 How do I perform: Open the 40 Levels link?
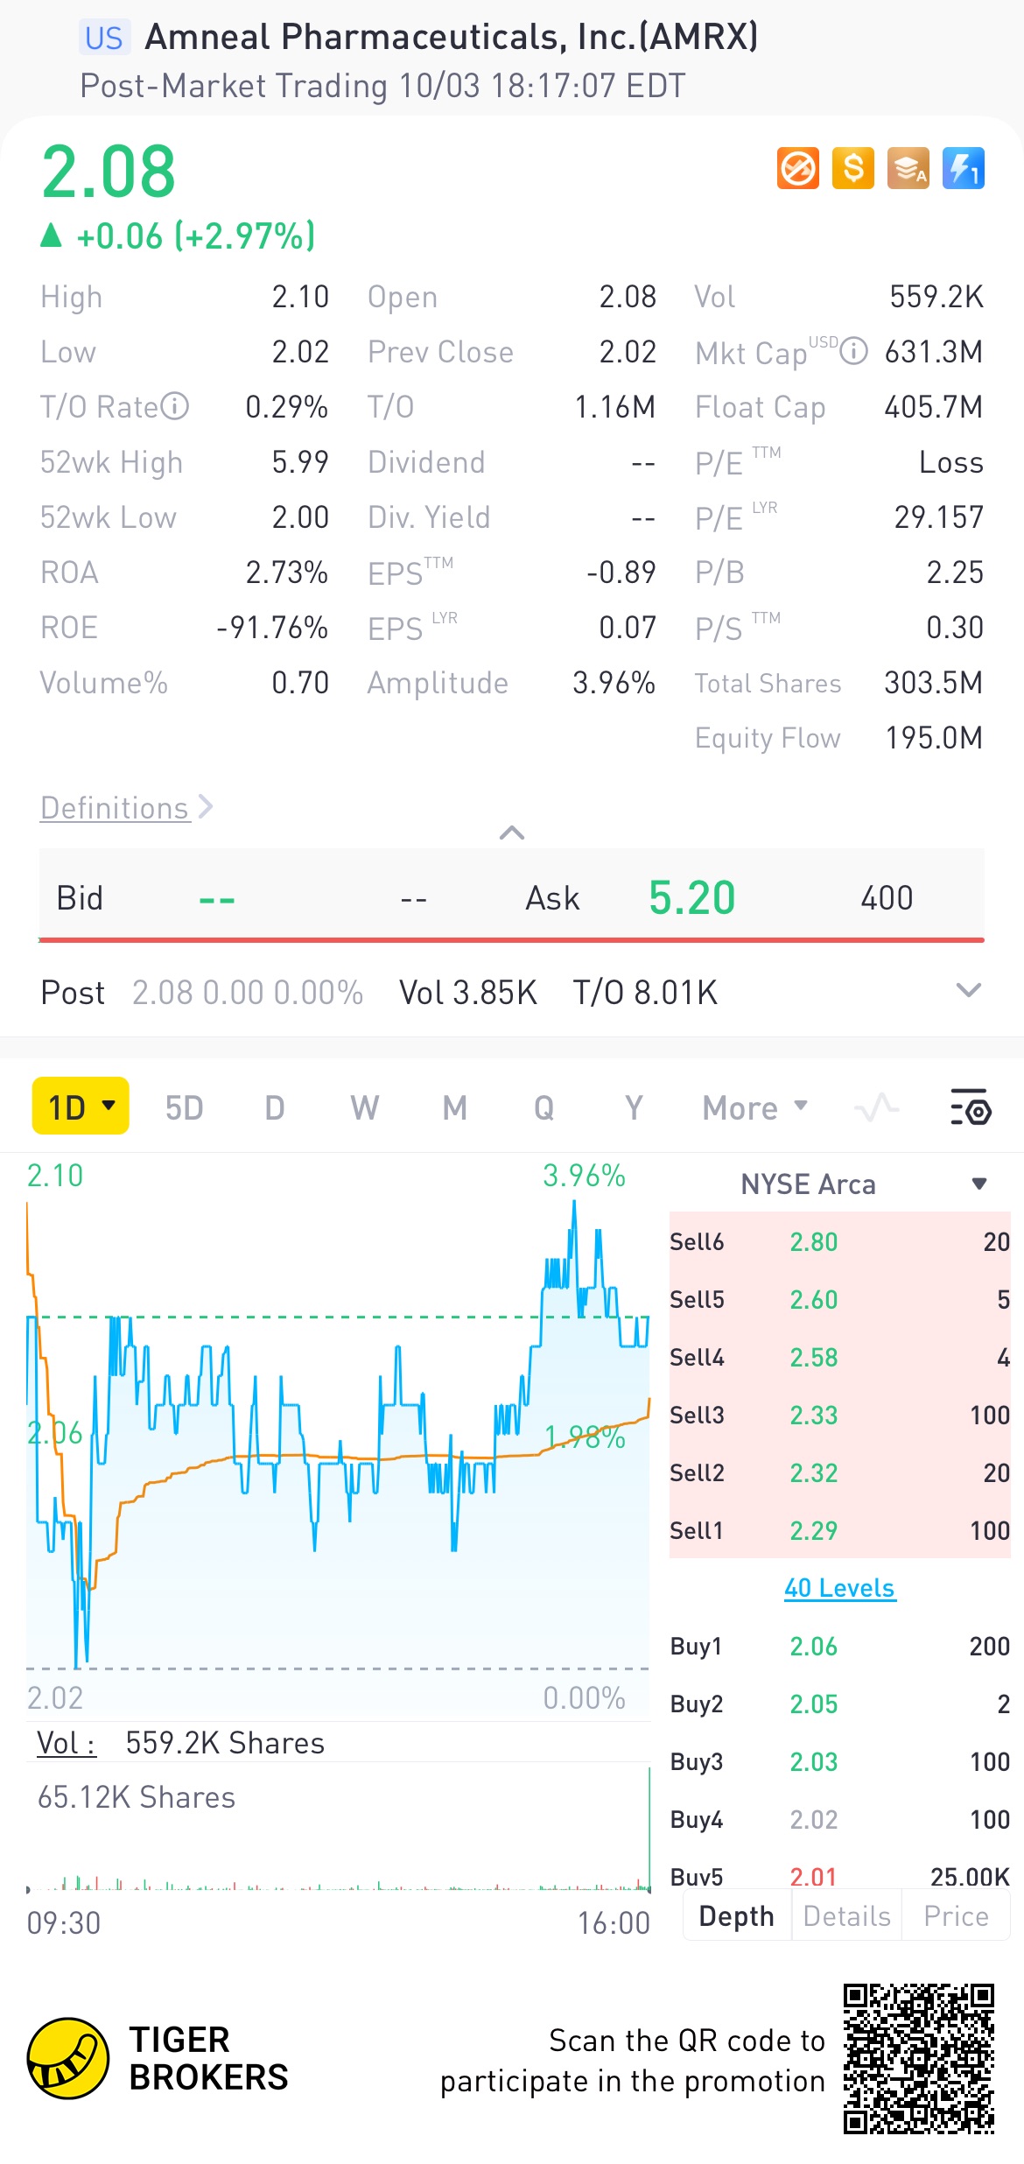tap(839, 1588)
